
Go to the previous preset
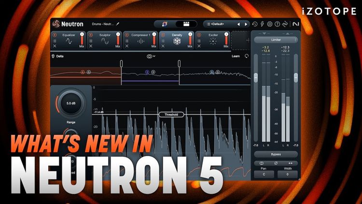point(238,24)
